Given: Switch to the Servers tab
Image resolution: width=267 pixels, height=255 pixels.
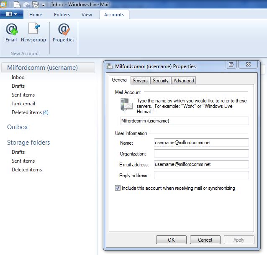Looking at the screenshot, I should pos(140,80).
